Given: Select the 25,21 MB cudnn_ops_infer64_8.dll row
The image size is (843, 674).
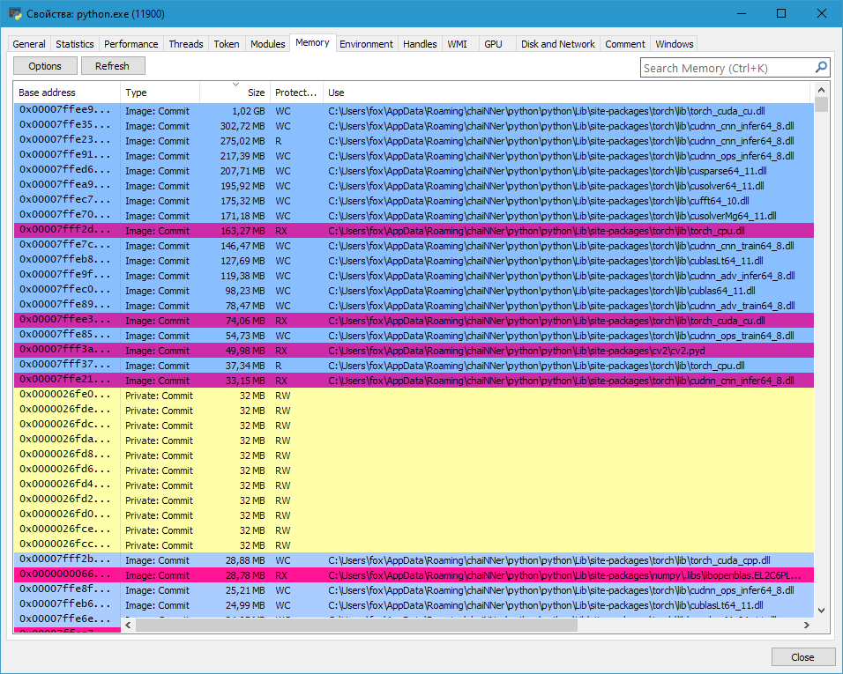Looking at the screenshot, I should tap(414, 590).
